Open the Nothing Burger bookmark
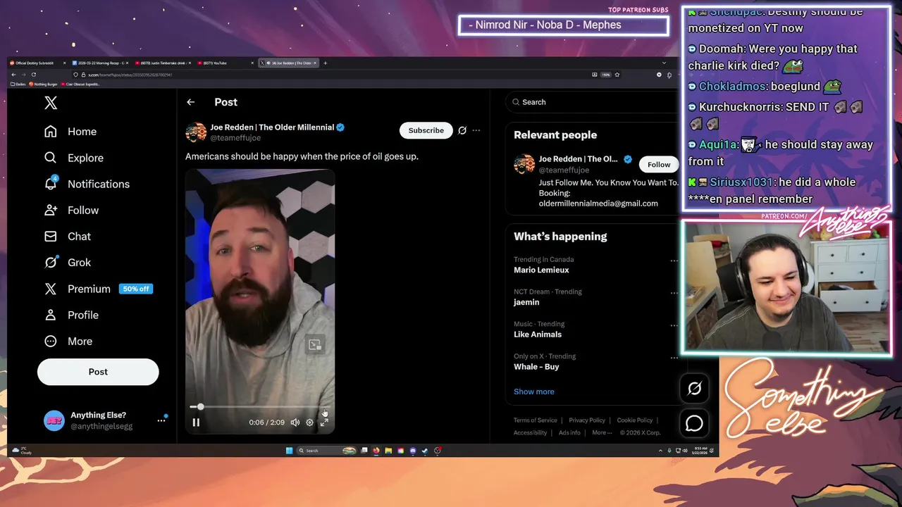Viewport: 902px width, 507px height. 43,84
